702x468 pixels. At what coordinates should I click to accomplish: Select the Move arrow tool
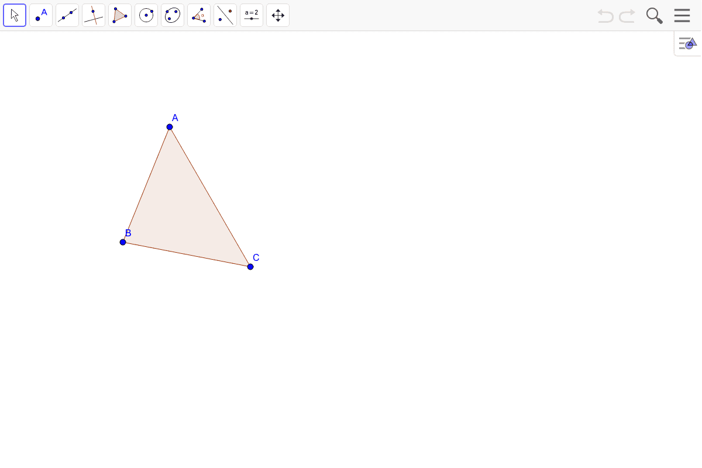point(15,15)
